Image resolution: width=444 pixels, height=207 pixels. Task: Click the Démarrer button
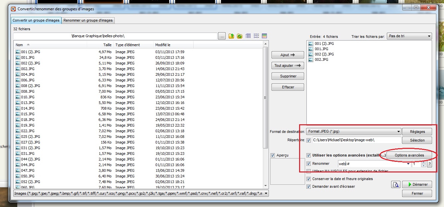417,184
